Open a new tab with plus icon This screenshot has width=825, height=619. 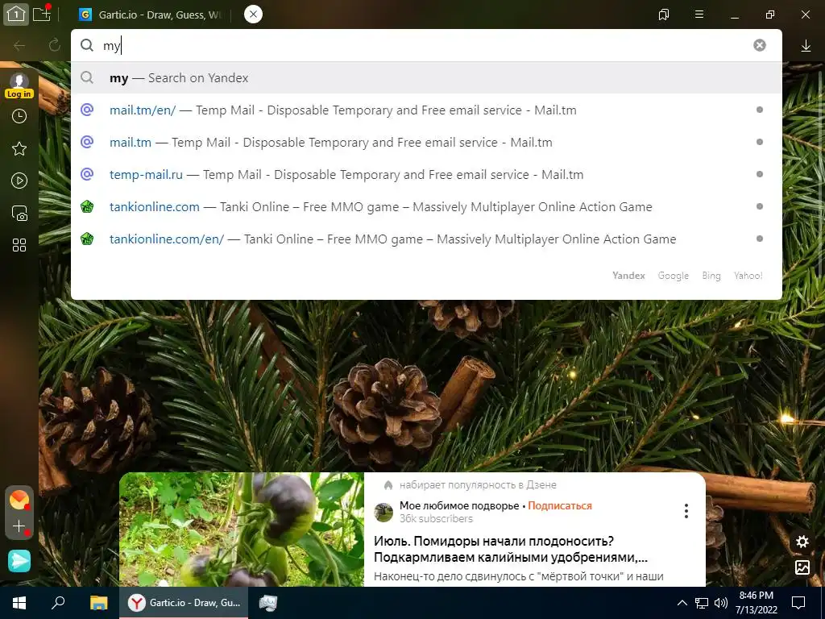coord(42,14)
